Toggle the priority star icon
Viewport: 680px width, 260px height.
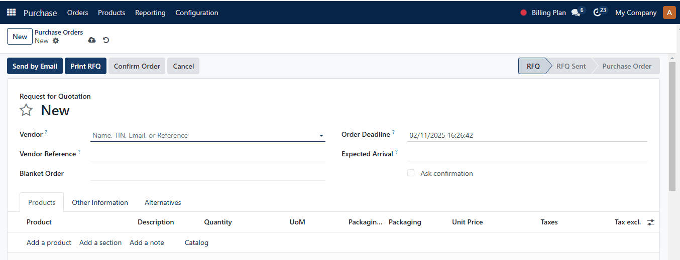26,110
